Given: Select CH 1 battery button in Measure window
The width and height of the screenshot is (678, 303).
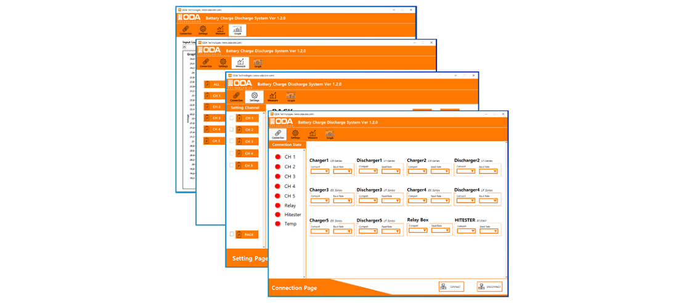Looking at the screenshot, I should [214, 95].
